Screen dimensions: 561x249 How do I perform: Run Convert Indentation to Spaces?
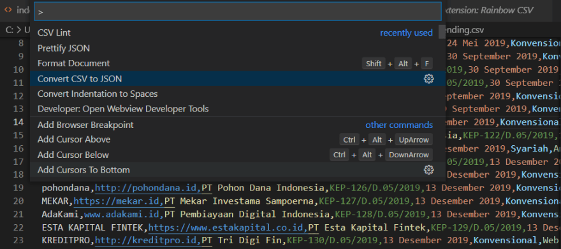(x=238, y=94)
